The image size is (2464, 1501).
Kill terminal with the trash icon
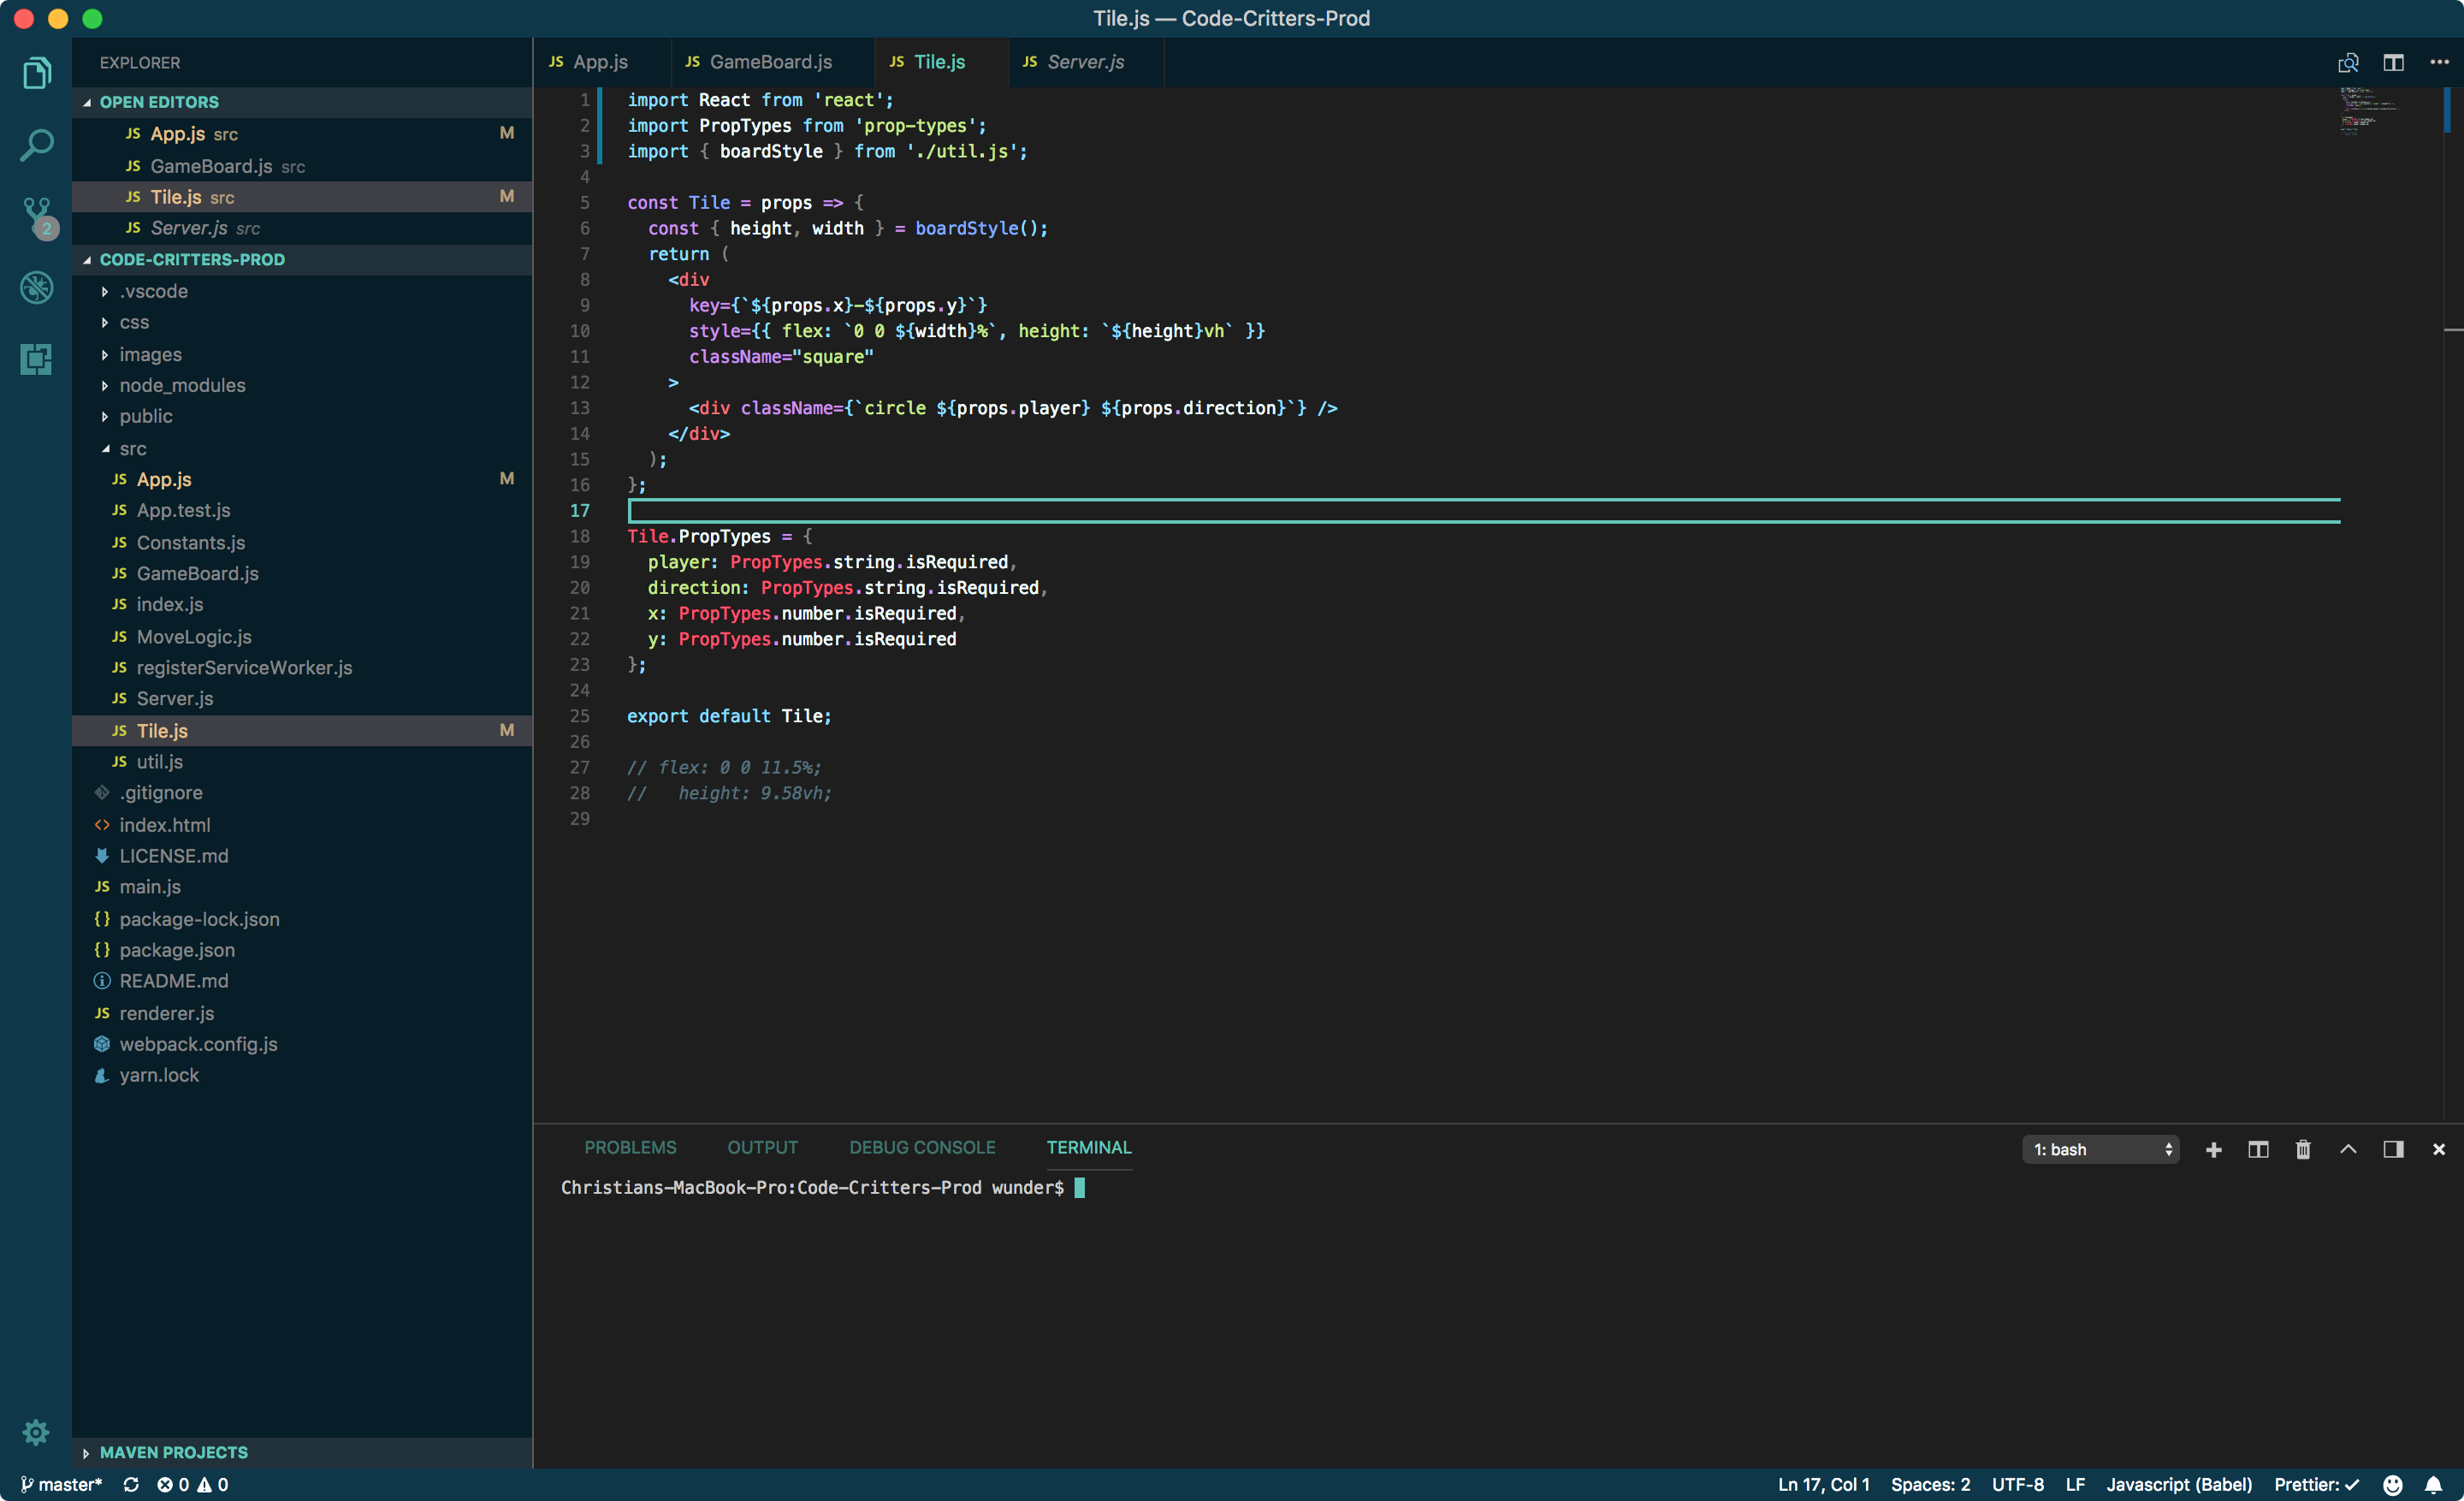[x=2303, y=1149]
